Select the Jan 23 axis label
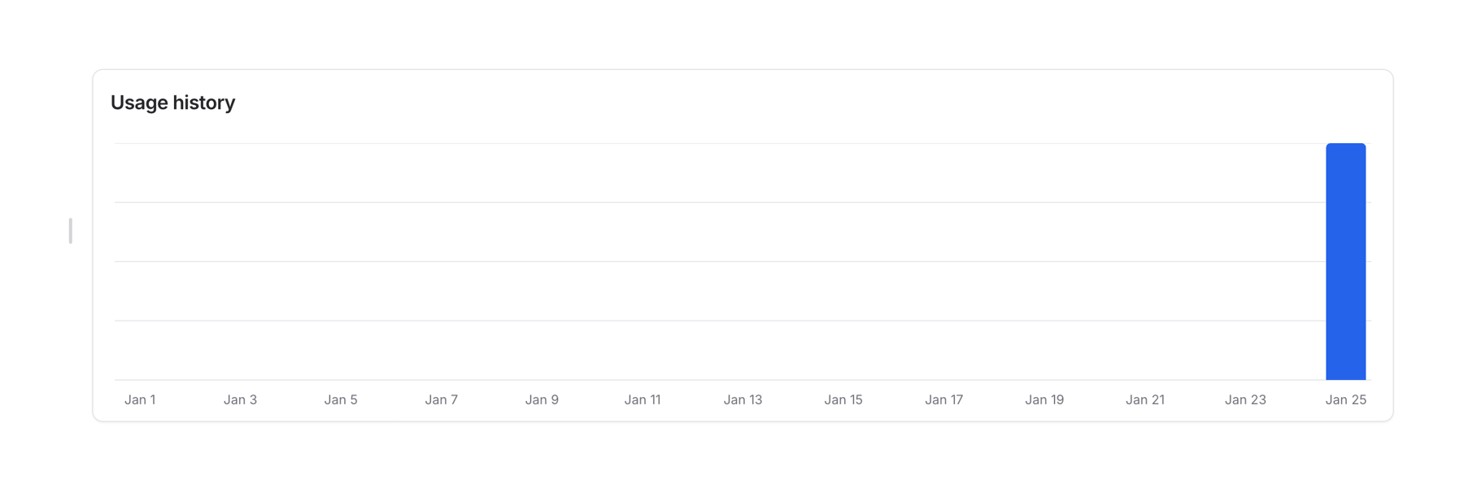 (1245, 399)
